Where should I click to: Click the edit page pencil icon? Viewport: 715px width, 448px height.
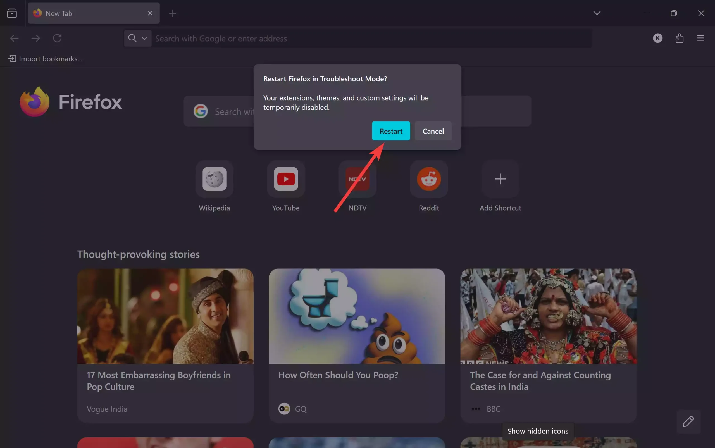[x=689, y=422]
